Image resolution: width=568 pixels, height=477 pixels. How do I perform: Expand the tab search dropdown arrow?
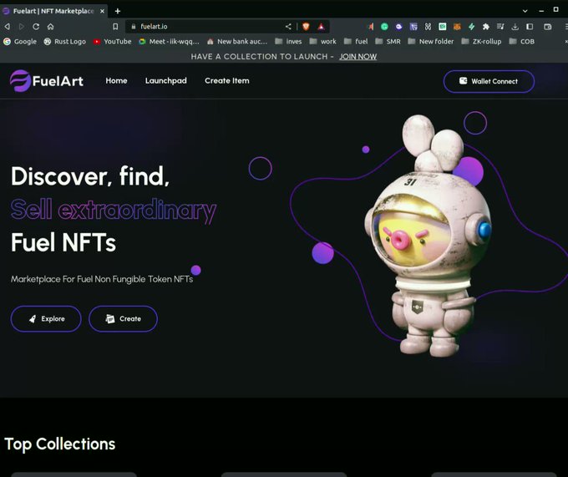coord(525,11)
